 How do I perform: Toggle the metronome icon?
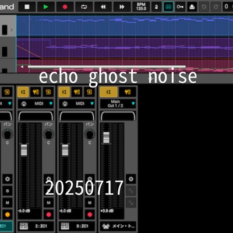point(156,7)
